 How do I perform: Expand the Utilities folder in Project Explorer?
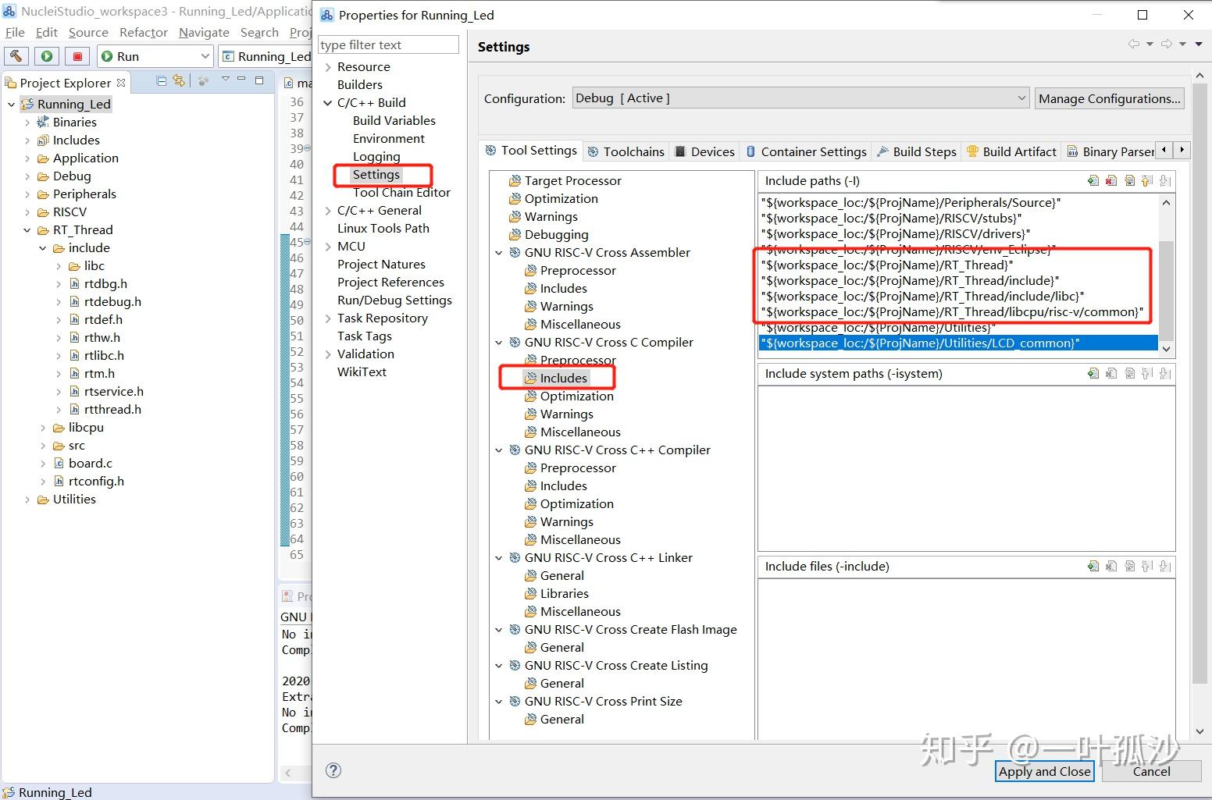(27, 499)
